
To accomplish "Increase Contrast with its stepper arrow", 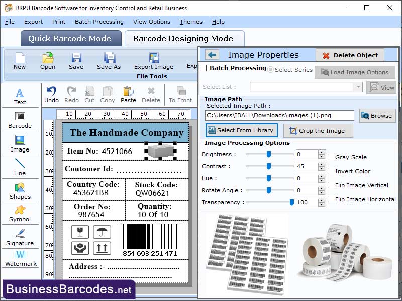I will [x=320, y=164].
